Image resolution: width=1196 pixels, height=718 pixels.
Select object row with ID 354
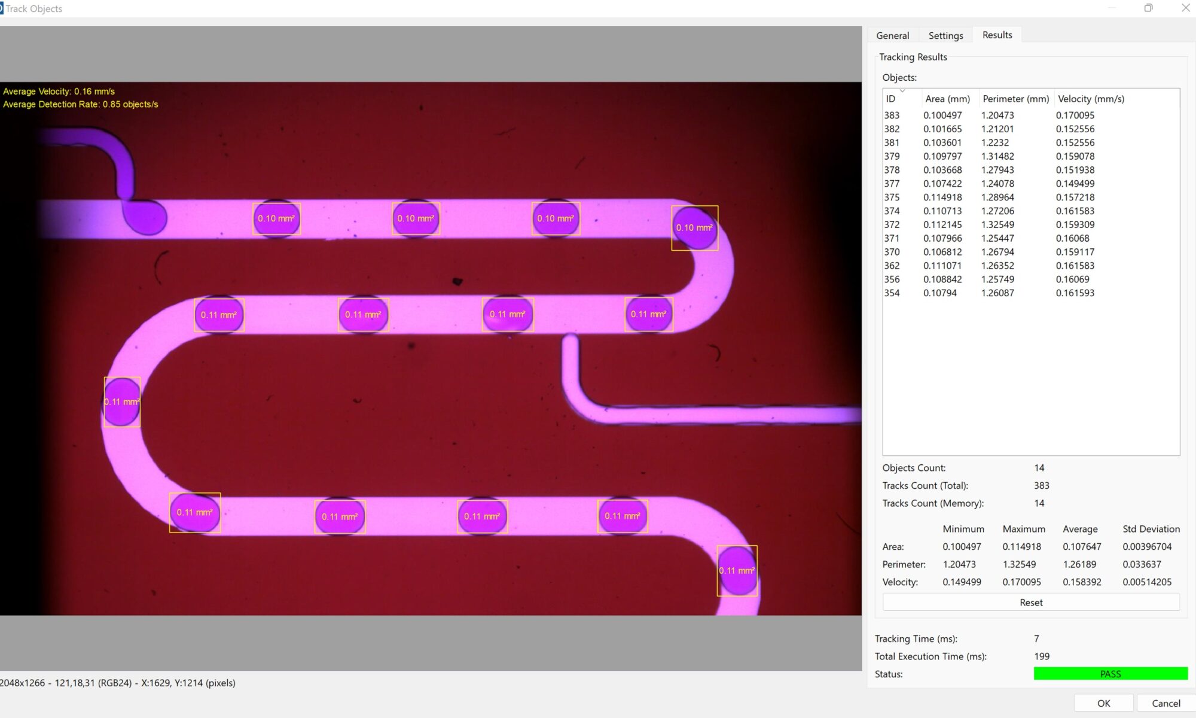tap(892, 293)
